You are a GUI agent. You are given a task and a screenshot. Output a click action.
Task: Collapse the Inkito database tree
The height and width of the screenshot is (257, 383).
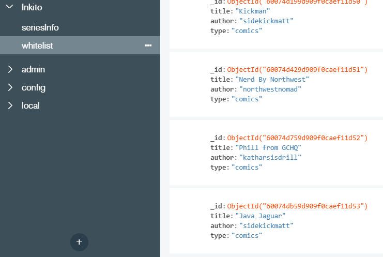click(9, 7)
